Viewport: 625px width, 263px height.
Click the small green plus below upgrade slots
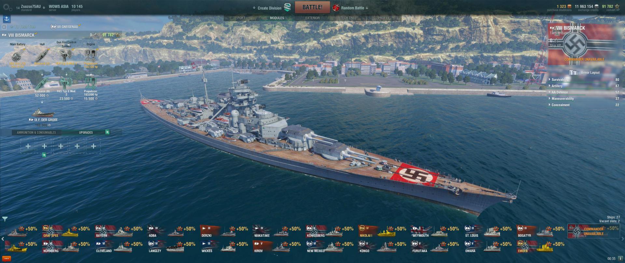(x=44, y=155)
